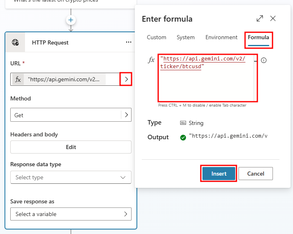
Task: Select the Formula tab
Action: 259,38
